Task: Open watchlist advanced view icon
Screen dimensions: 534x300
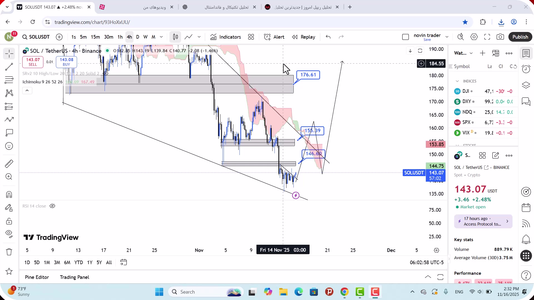Action: (x=496, y=53)
